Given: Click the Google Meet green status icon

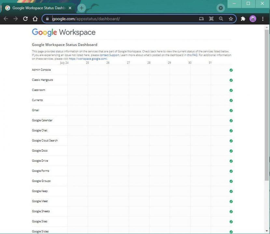Looking at the screenshot, I should tap(231, 201).
